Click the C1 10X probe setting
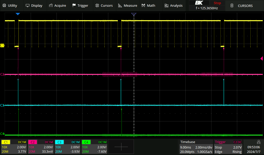The image size is (264, 155). point(5,147)
